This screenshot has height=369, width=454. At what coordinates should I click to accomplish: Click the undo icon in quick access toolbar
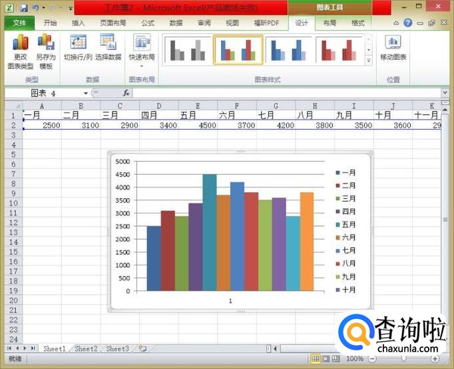click(35, 8)
